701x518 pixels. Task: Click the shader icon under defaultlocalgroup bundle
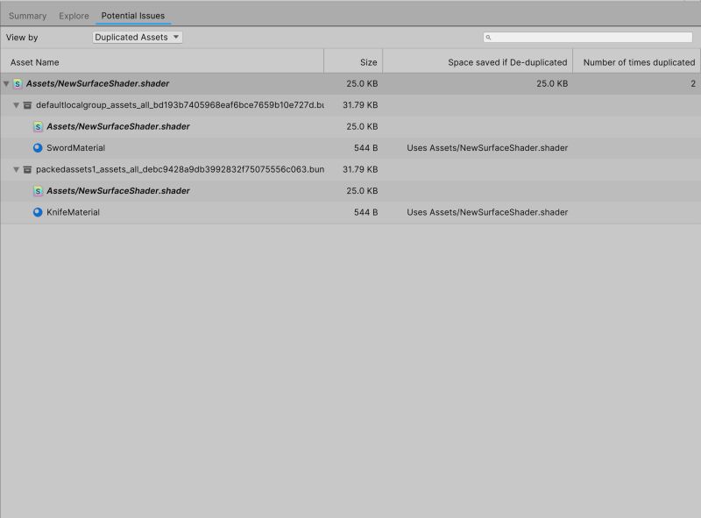38,126
